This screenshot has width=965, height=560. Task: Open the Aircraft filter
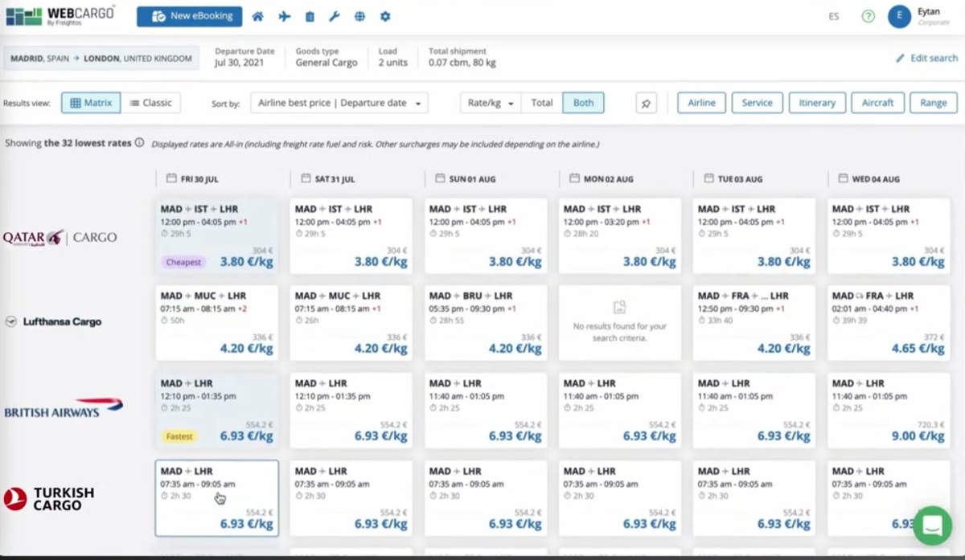pyautogui.click(x=877, y=103)
